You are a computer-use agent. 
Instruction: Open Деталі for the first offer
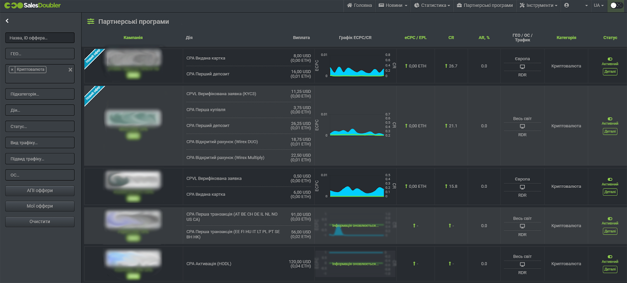coord(610,72)
